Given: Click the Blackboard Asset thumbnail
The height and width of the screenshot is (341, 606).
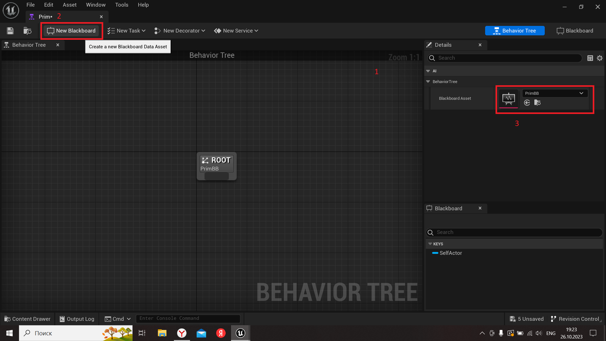Looking at the screenshot, I should (x=509, y=98).
